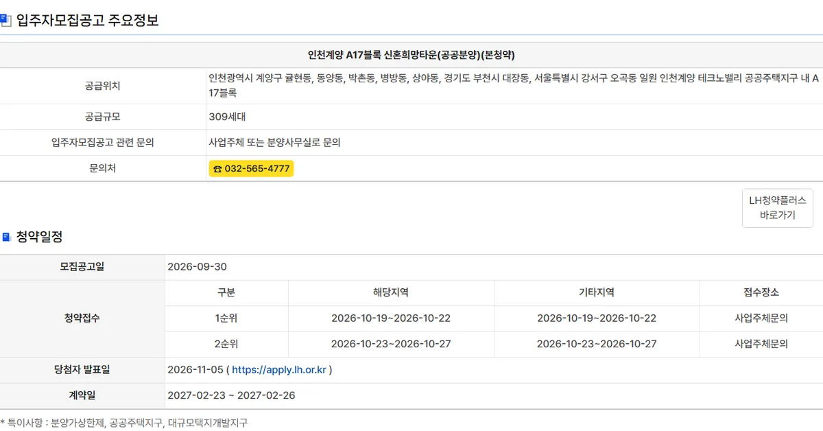
Task: Click the 청약접수 row header
Action: pyautogui.click(x=82, y=318)
